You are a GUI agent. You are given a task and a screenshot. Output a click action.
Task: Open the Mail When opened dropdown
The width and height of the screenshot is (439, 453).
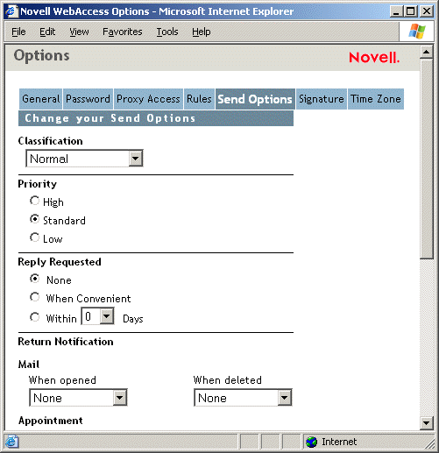[x=78, y=398]
